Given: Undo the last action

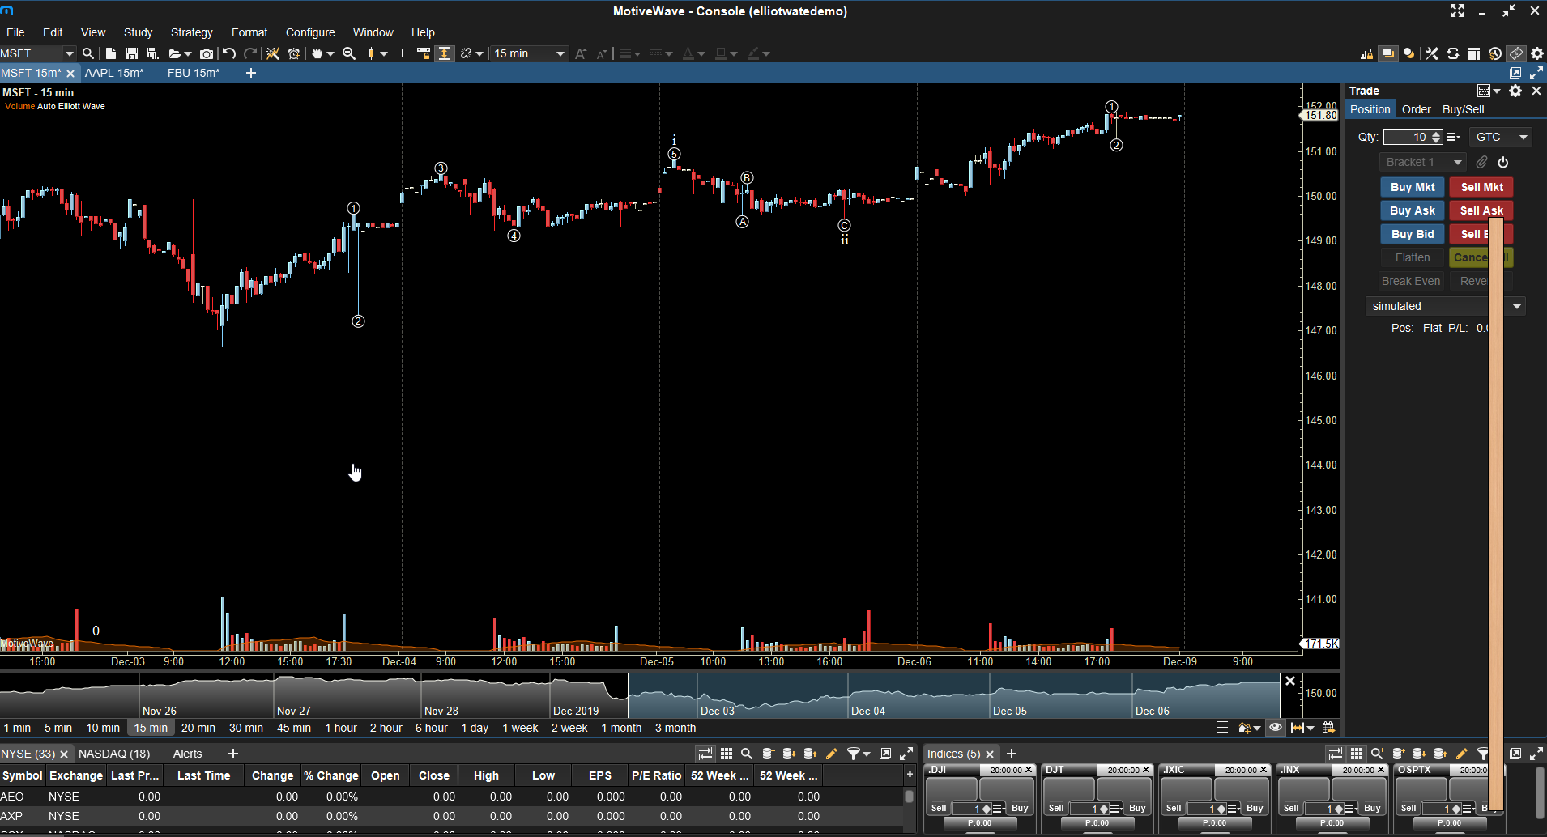Looking at the screenshot, I should [229, 53].
